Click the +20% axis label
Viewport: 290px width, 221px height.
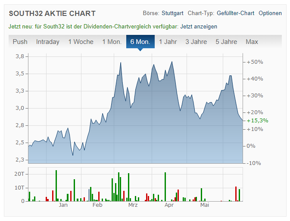(x=255, y=112)
